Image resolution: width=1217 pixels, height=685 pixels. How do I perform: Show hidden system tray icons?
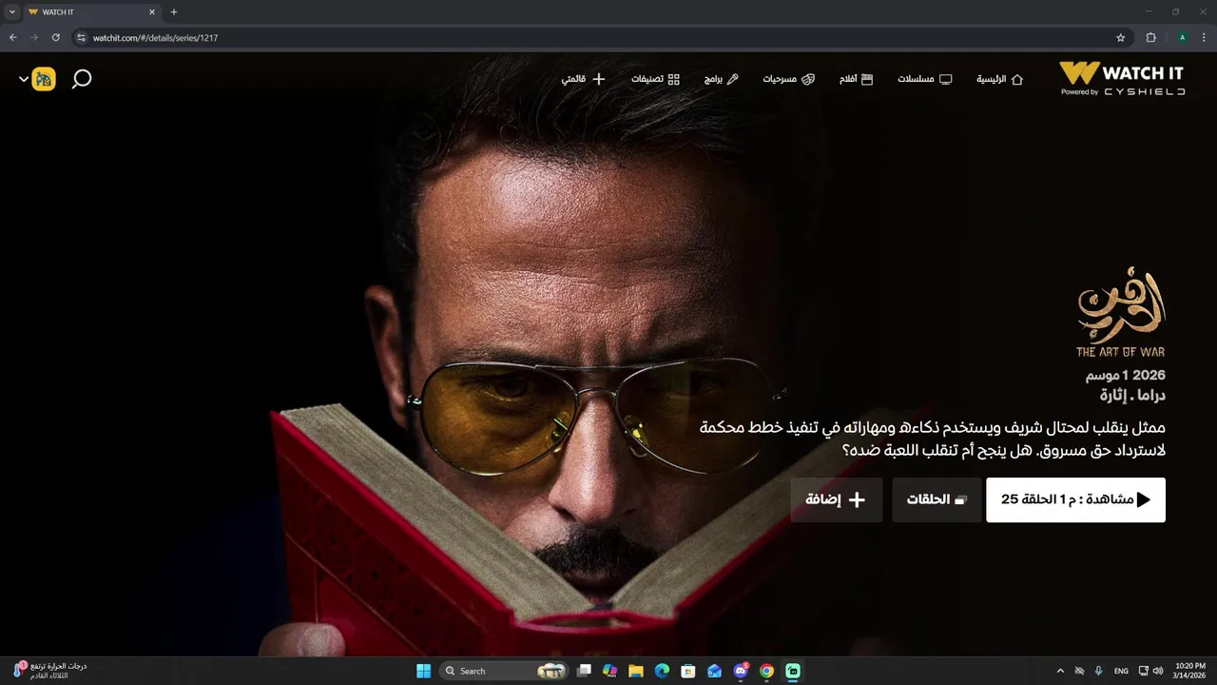tap(1061, 671)
